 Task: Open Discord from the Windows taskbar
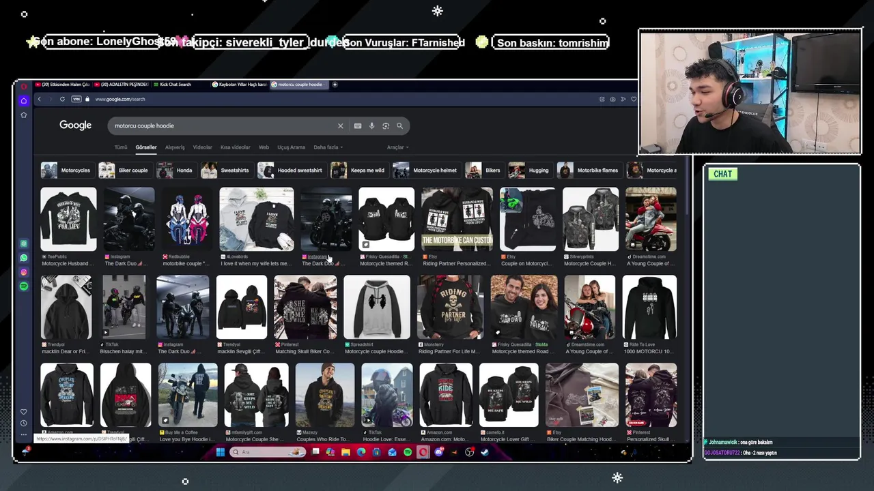pos(438,452)
